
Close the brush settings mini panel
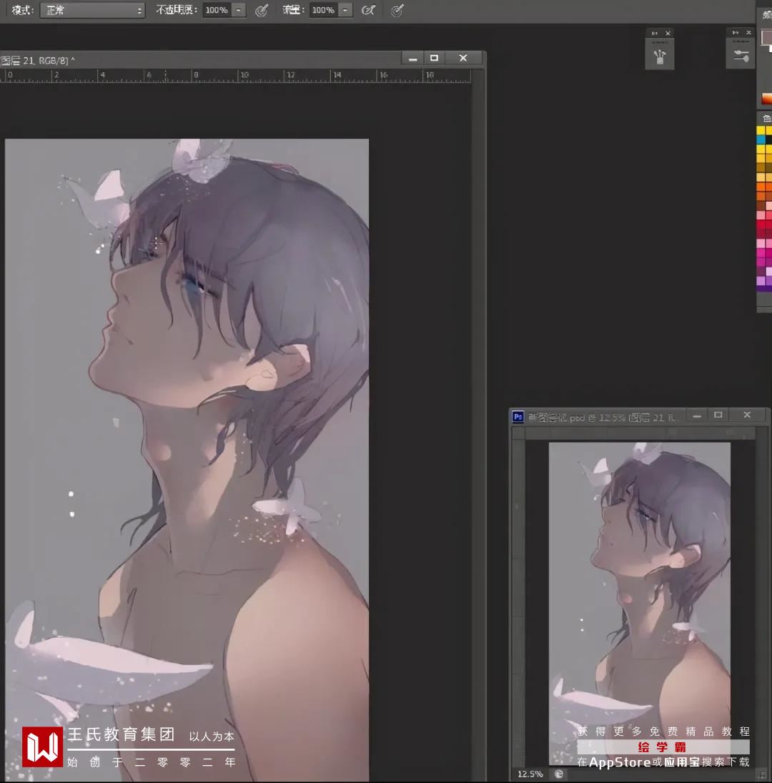click(x=748, y=32)
